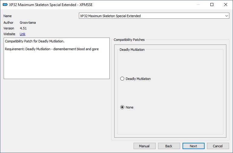
Task: Click the Mod Organizer title bar icon
Action: coord(5,5)
